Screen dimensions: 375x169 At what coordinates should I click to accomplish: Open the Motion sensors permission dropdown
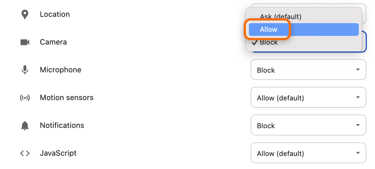pyautogui.click(x=308, y=97)
